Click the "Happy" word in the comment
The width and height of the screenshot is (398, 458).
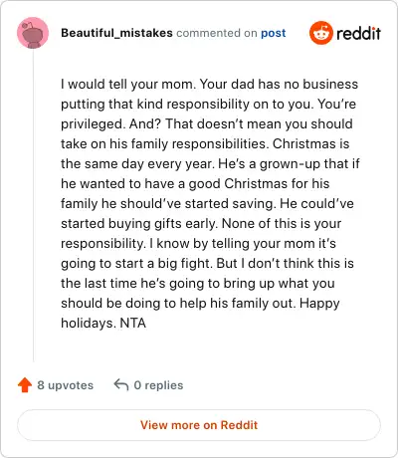click(x=319, y=304)
